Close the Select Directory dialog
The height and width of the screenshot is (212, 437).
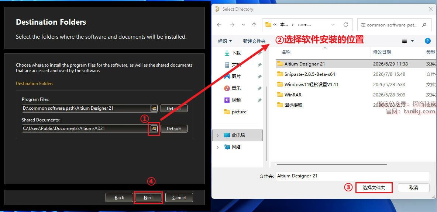430,9
